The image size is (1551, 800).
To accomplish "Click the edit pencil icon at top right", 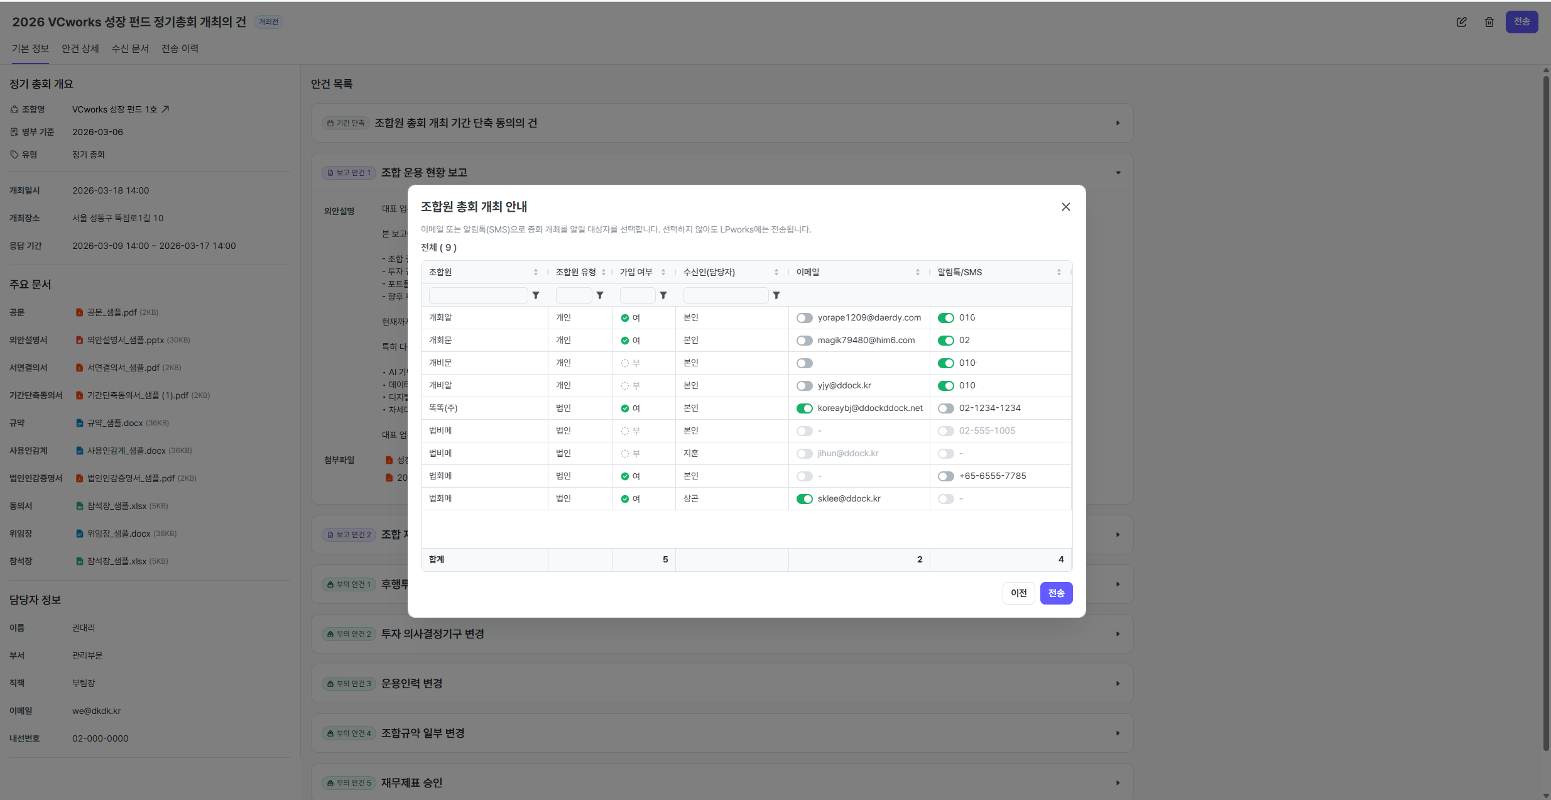I will pyautogui.click(x=1462, y=22).
